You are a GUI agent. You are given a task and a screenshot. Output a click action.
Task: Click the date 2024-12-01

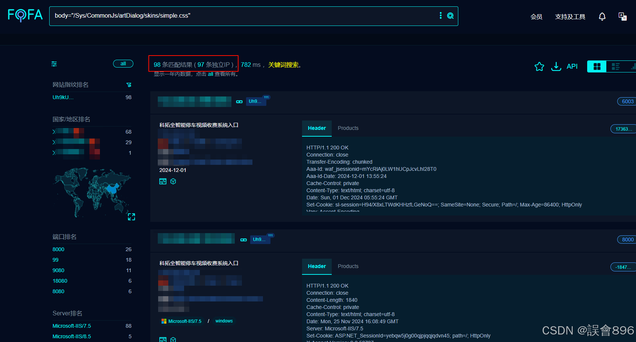click(173, 170)
